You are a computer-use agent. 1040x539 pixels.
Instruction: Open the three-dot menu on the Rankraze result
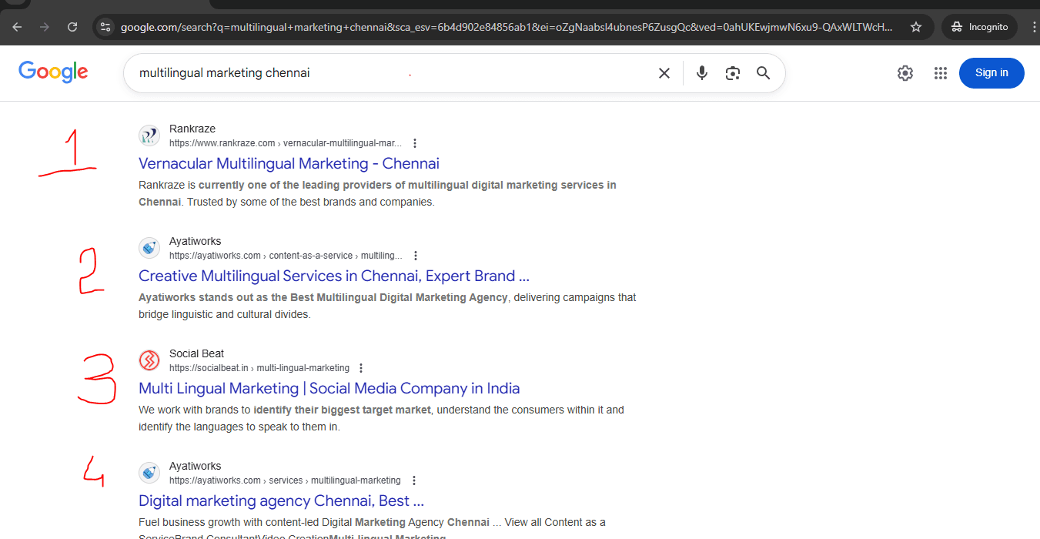coord(414,142)
